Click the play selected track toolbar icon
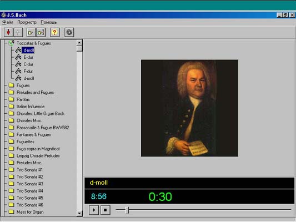This screenshot has height=222, width=296. point(31,32)
